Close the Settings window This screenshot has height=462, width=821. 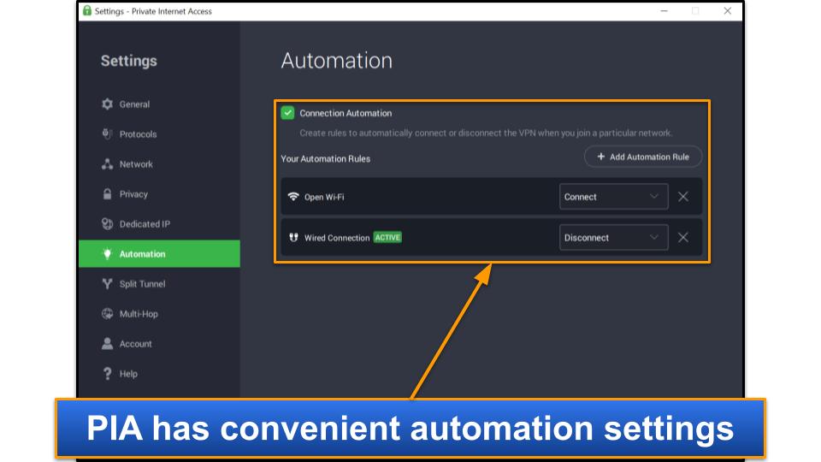coord(727,10)
